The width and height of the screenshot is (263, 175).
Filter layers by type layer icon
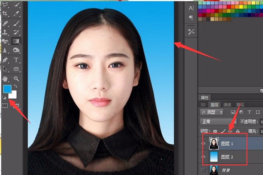(x=249, y=112)
